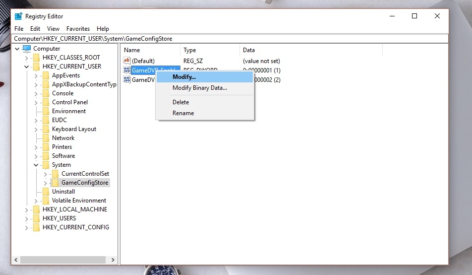The height and width of the screenshot is (275, 472).
Task: Click the Control Panel folder icon
Action: click(x=46, y=102)
